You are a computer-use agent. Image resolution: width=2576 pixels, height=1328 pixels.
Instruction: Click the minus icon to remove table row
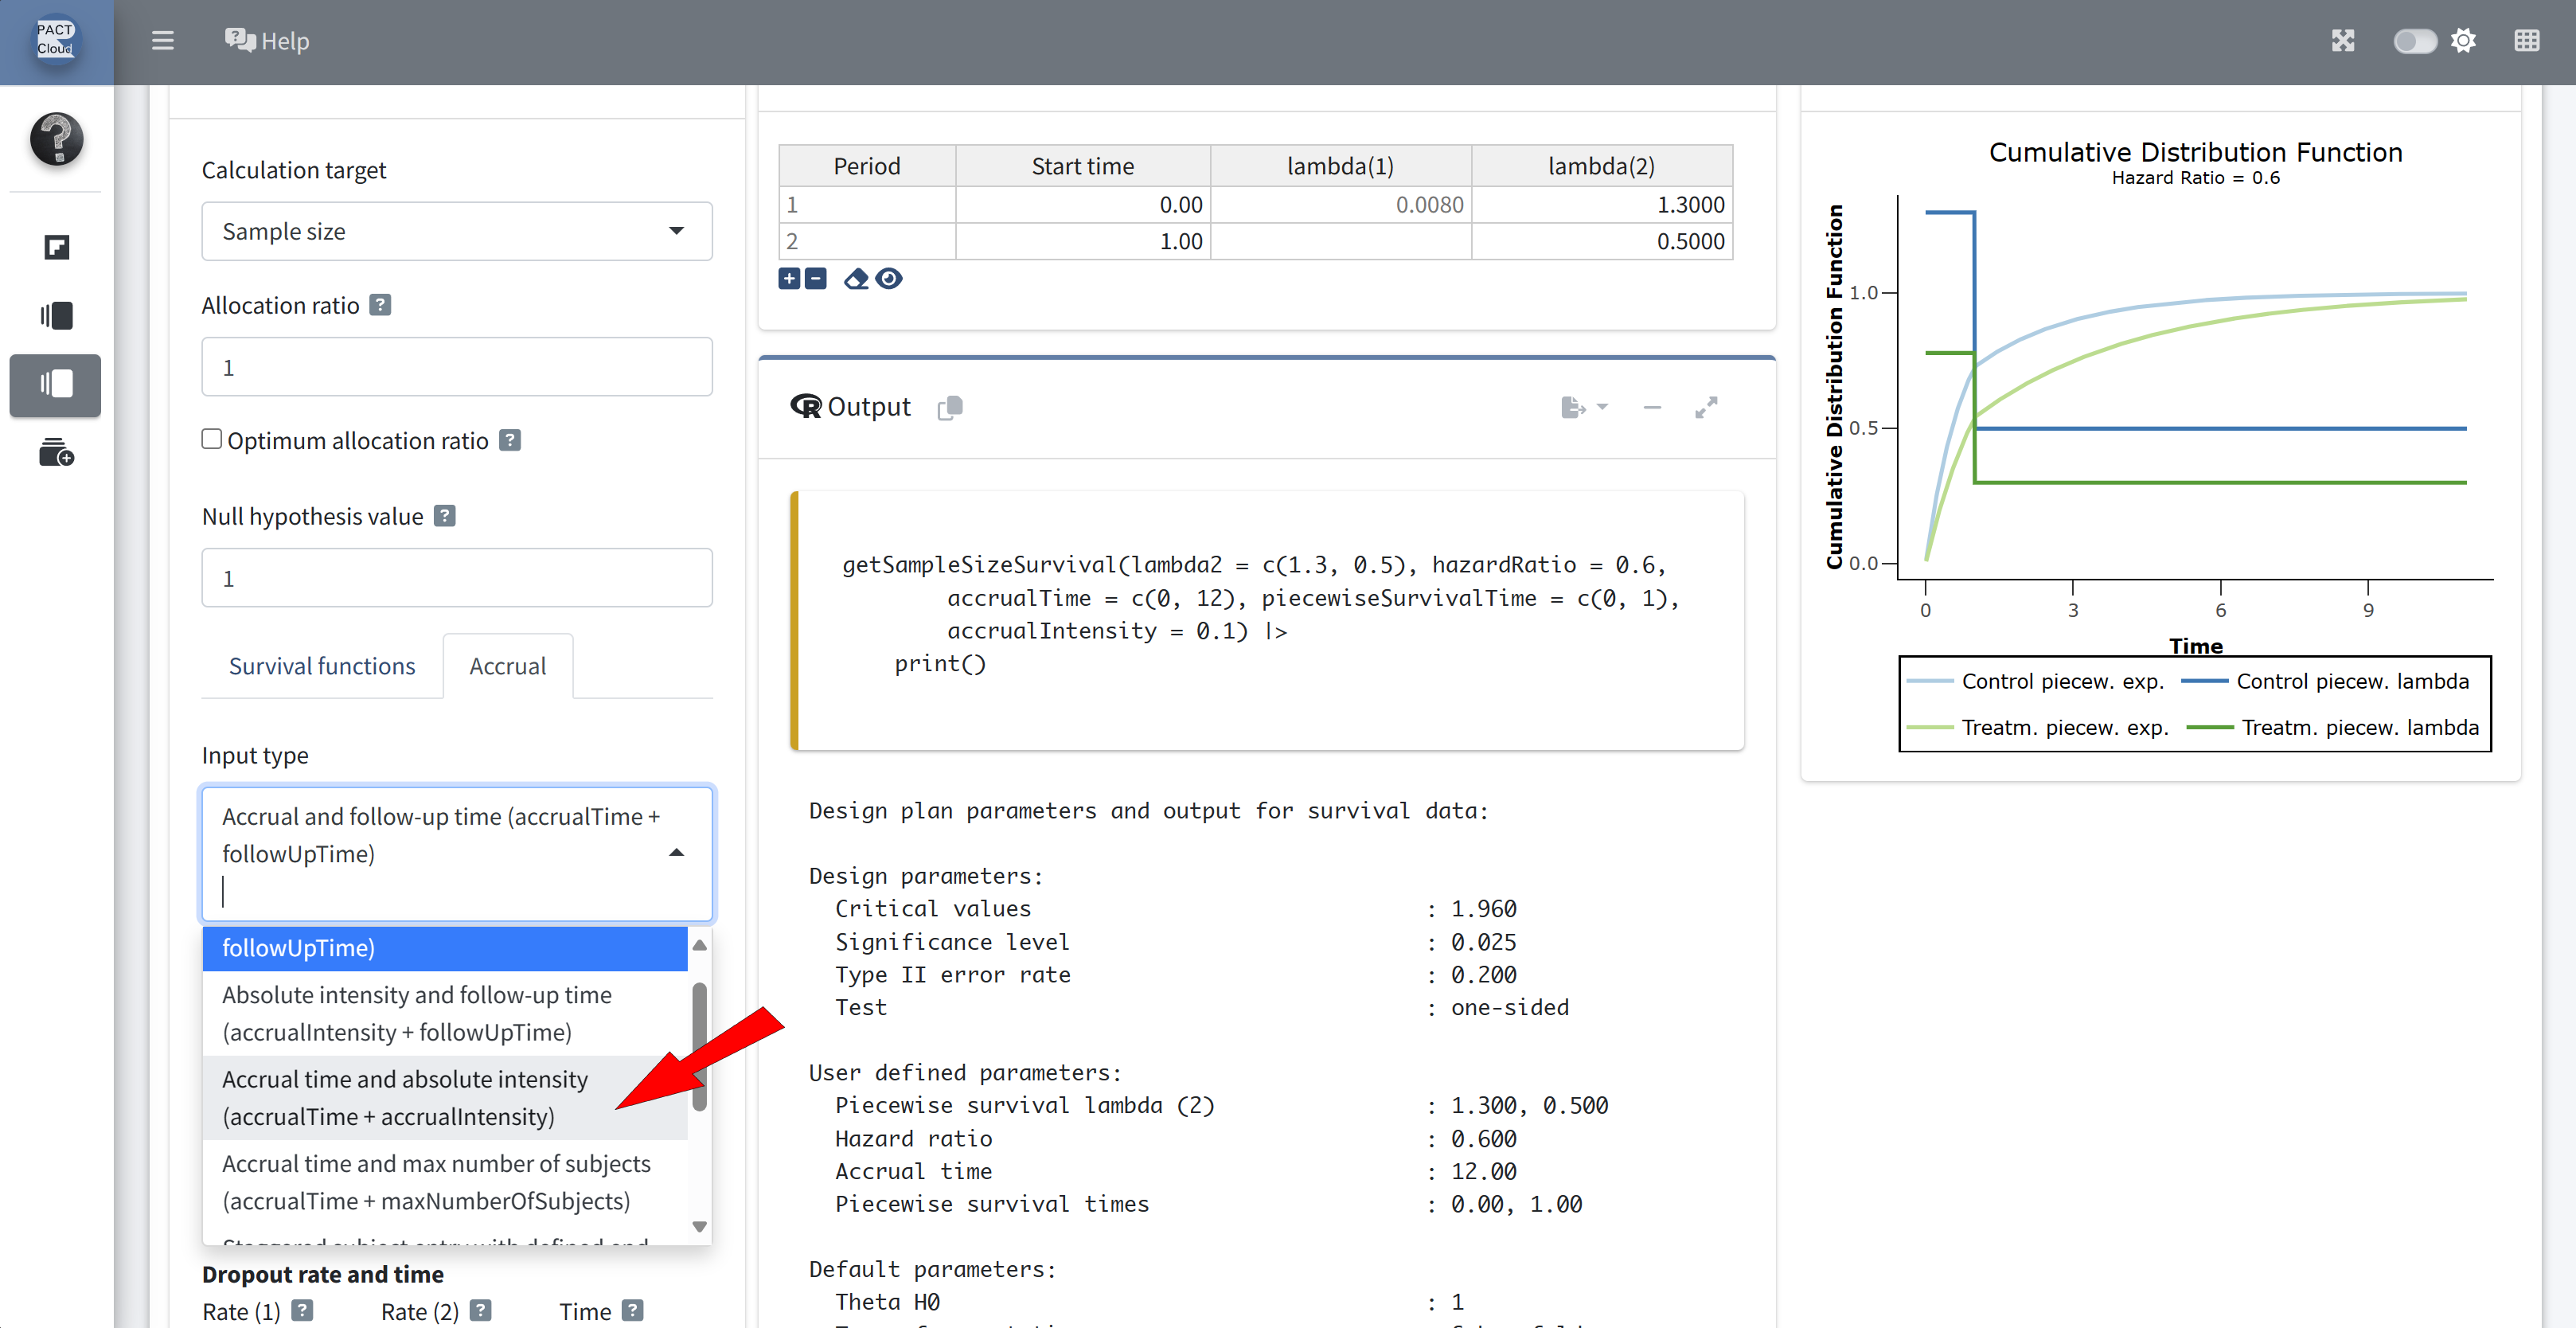[816, 279]
